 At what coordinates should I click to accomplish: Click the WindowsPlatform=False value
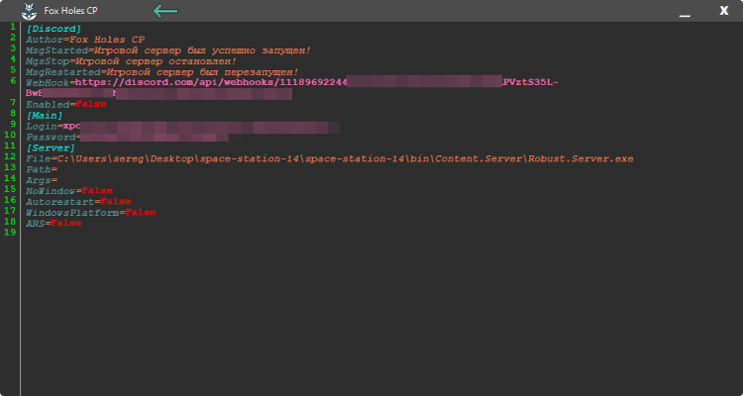pos(139,212)
